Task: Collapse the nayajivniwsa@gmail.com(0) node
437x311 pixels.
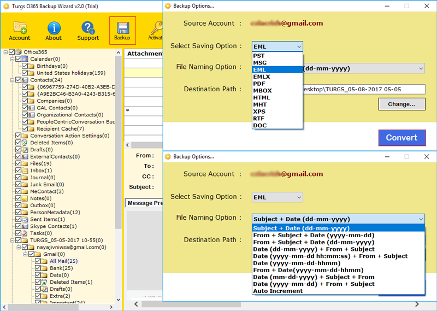Action: (x=19, y=248)
